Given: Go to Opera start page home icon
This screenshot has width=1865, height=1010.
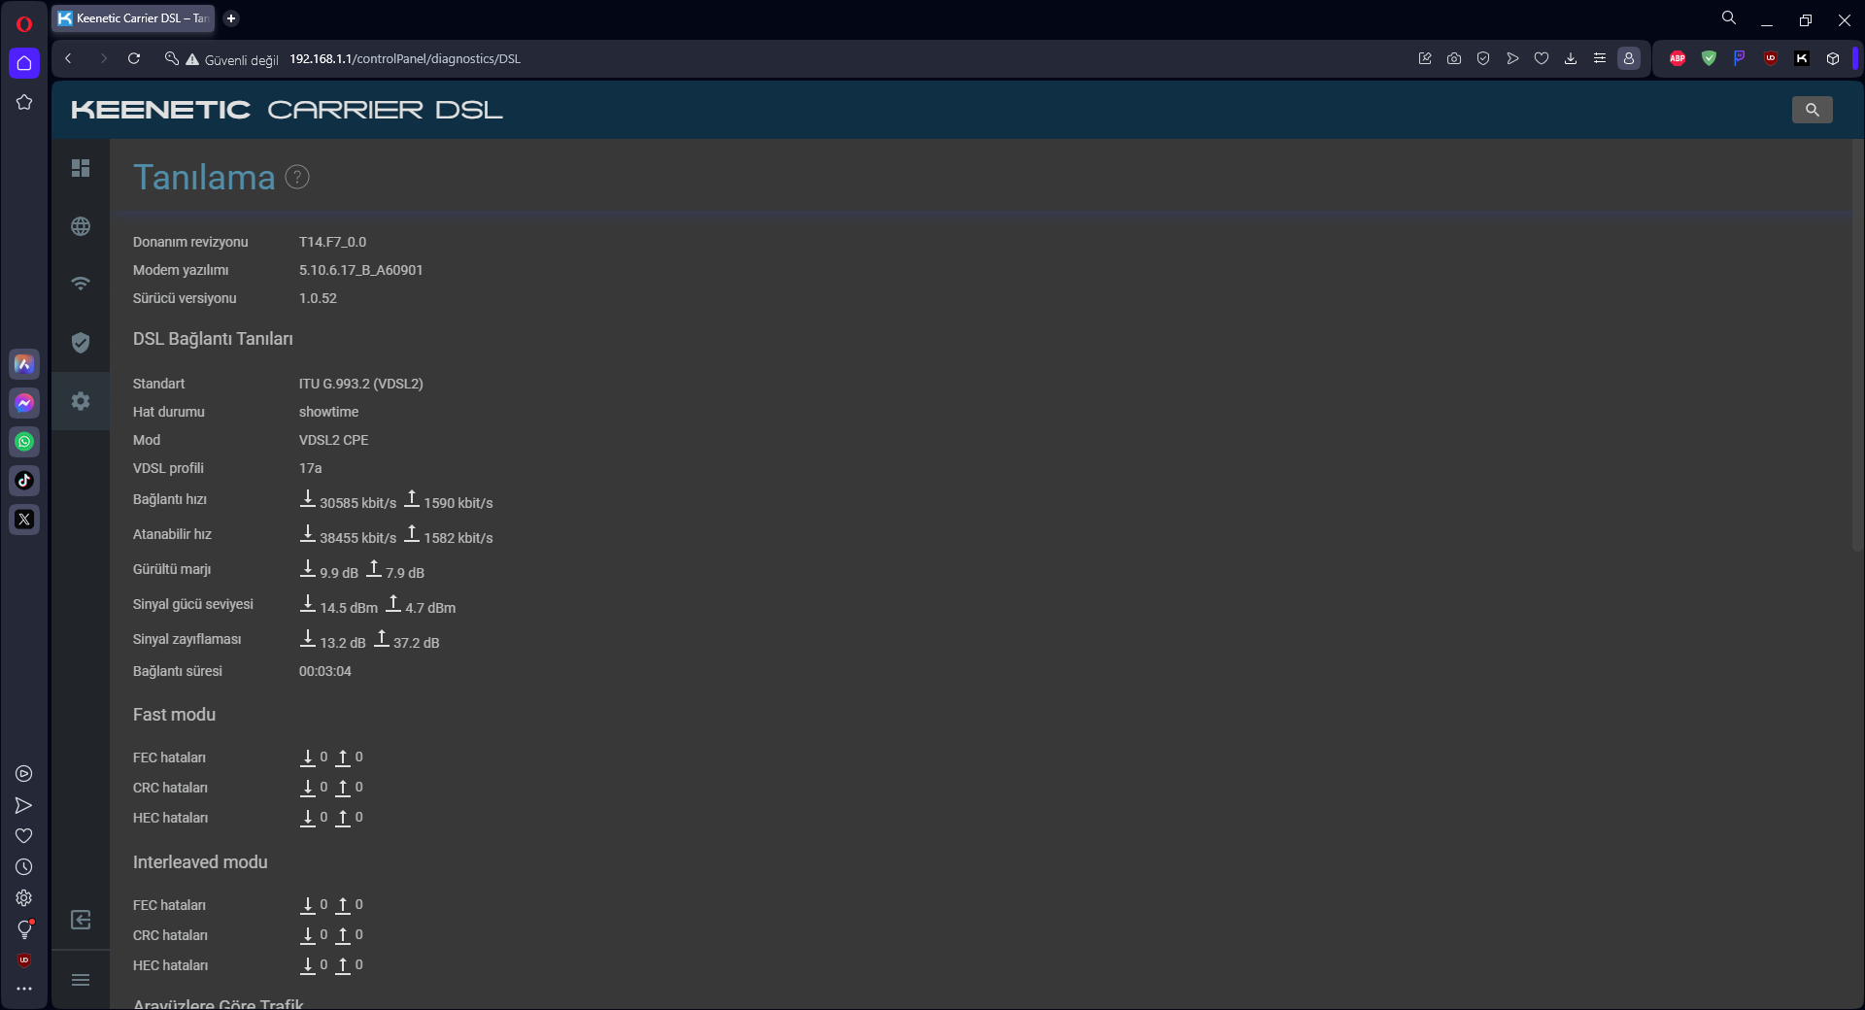Looking at the screenshot, I should (x=24, y=63).
